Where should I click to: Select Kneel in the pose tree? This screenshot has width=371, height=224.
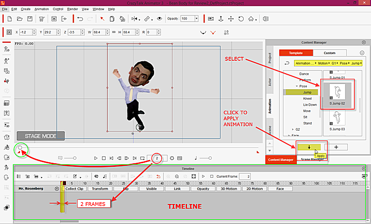(307, 99)
